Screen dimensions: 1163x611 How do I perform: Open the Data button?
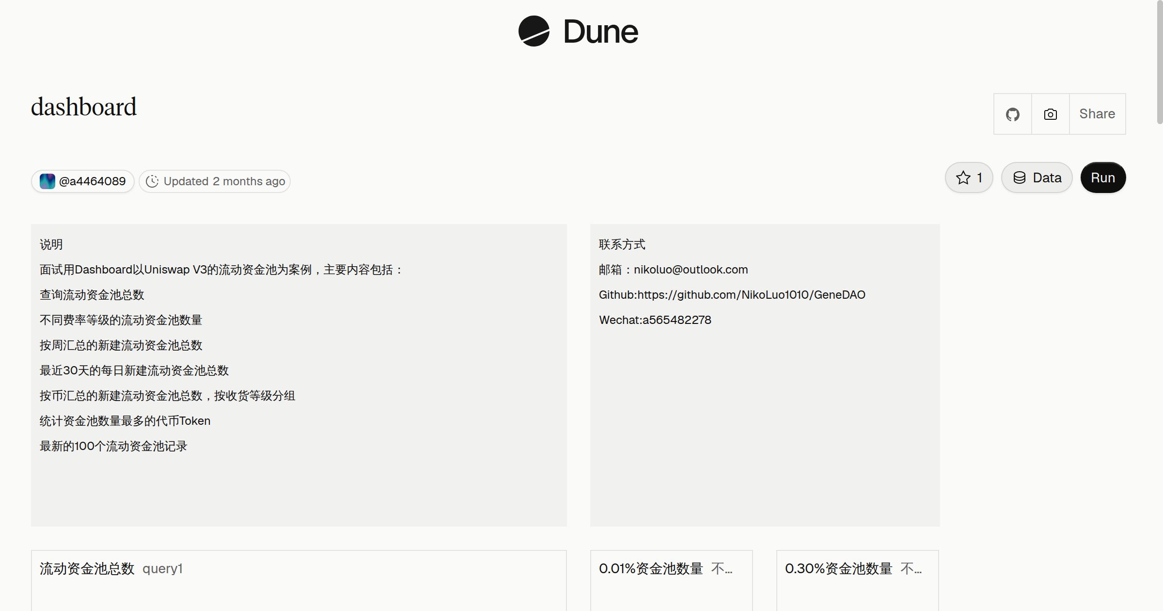click(1037, 177)
